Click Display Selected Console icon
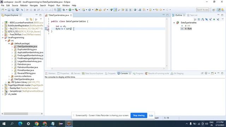 (206, 73)
